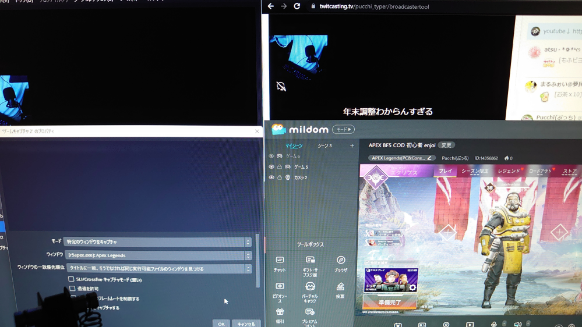Toggle visibility of ゲーム6 source
Image resolution: width=582 pixels, height=327 pixels.
tap(271, 156)
